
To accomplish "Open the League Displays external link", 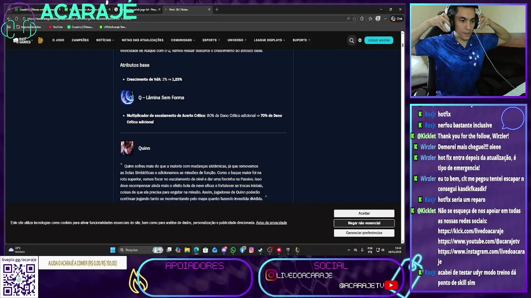I will (270, 40).
